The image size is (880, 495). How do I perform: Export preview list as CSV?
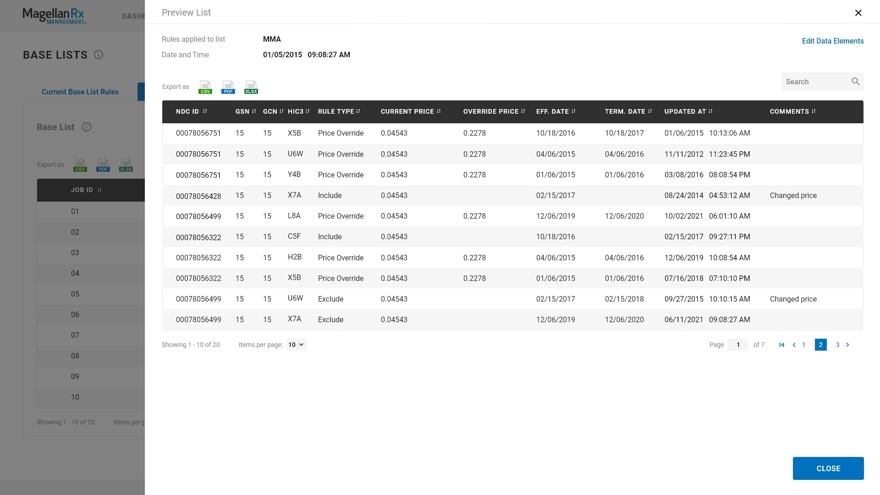(x=205, y=87)
